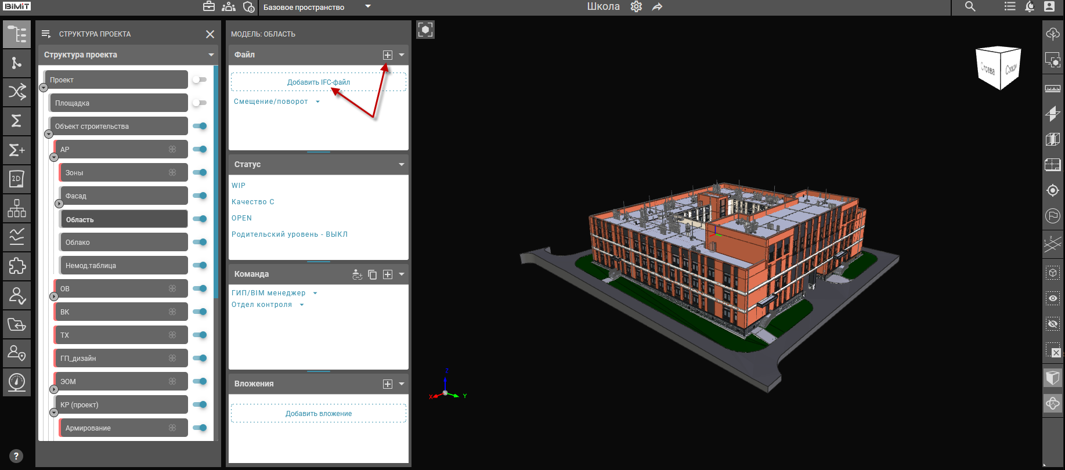Open the search magnifier icon
Viewport: 1065px width, 470px height.
pyautogui.click(x=970, y=7)
